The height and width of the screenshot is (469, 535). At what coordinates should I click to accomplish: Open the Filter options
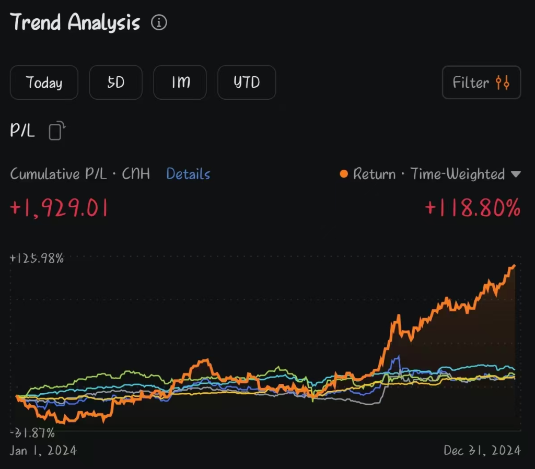481,83
